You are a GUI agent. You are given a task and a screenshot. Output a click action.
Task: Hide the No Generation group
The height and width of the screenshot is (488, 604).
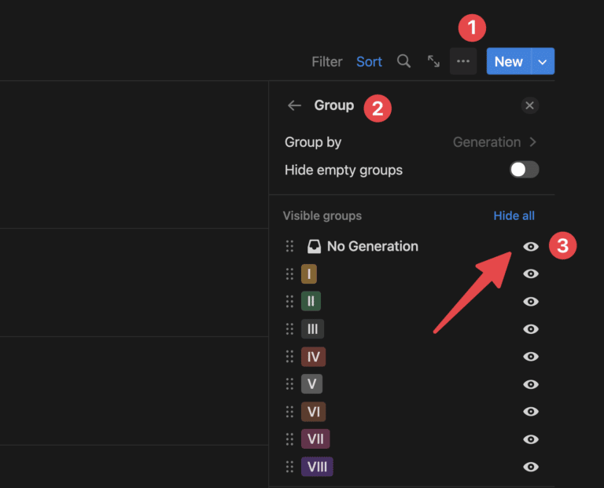[x=531, y=246]
